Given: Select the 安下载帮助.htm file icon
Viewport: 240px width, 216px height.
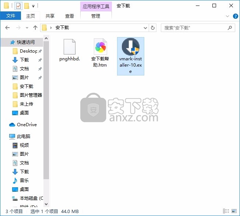Looking at the screenshot, I should pos(100,46).
